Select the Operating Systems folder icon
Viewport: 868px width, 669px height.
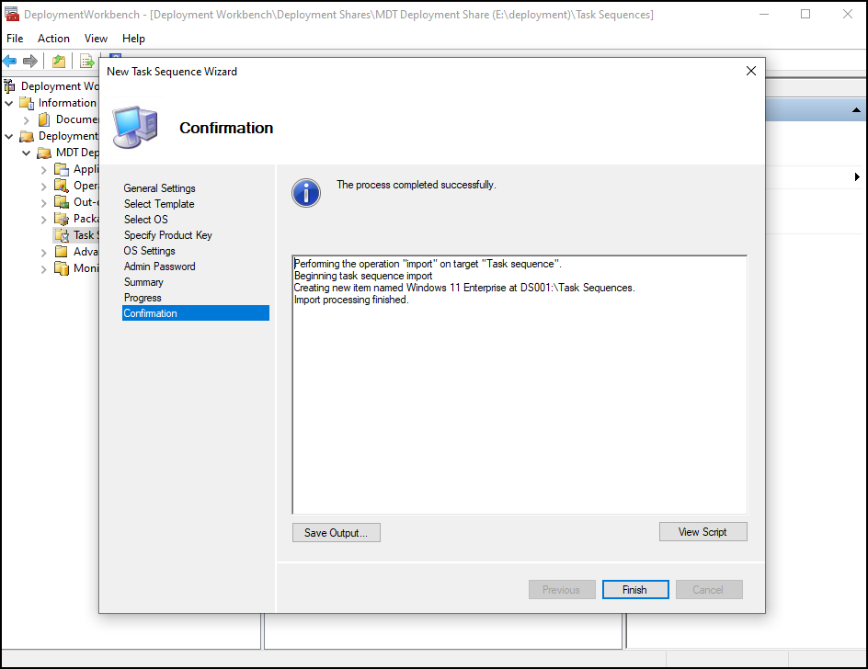[x=62, y=186]
